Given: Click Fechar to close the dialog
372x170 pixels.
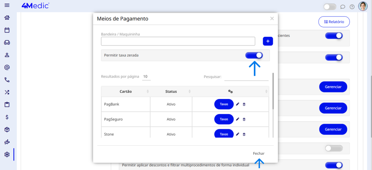Looking at the screenshot, I should tap(259, 154).
